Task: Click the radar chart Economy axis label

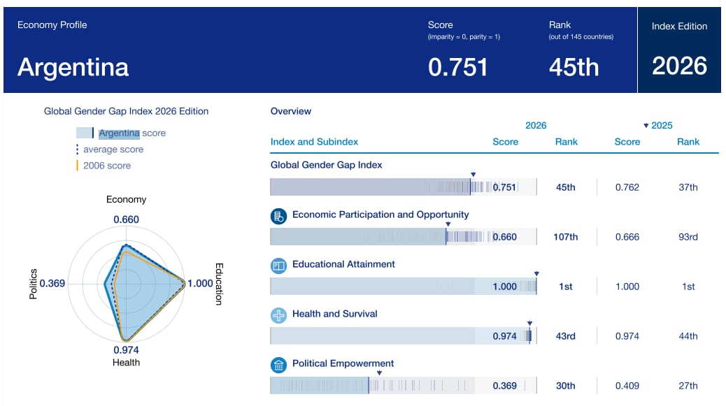Action: coord(126,199)
